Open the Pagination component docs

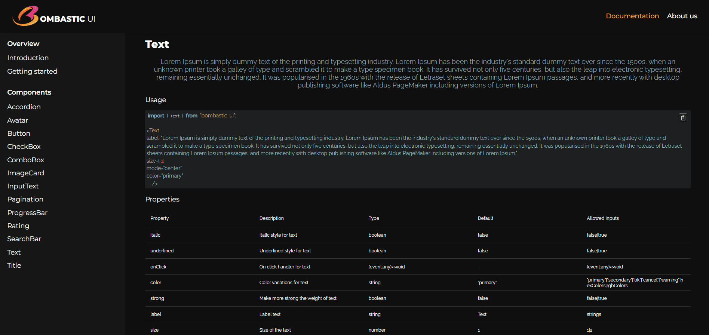[25, 199]
